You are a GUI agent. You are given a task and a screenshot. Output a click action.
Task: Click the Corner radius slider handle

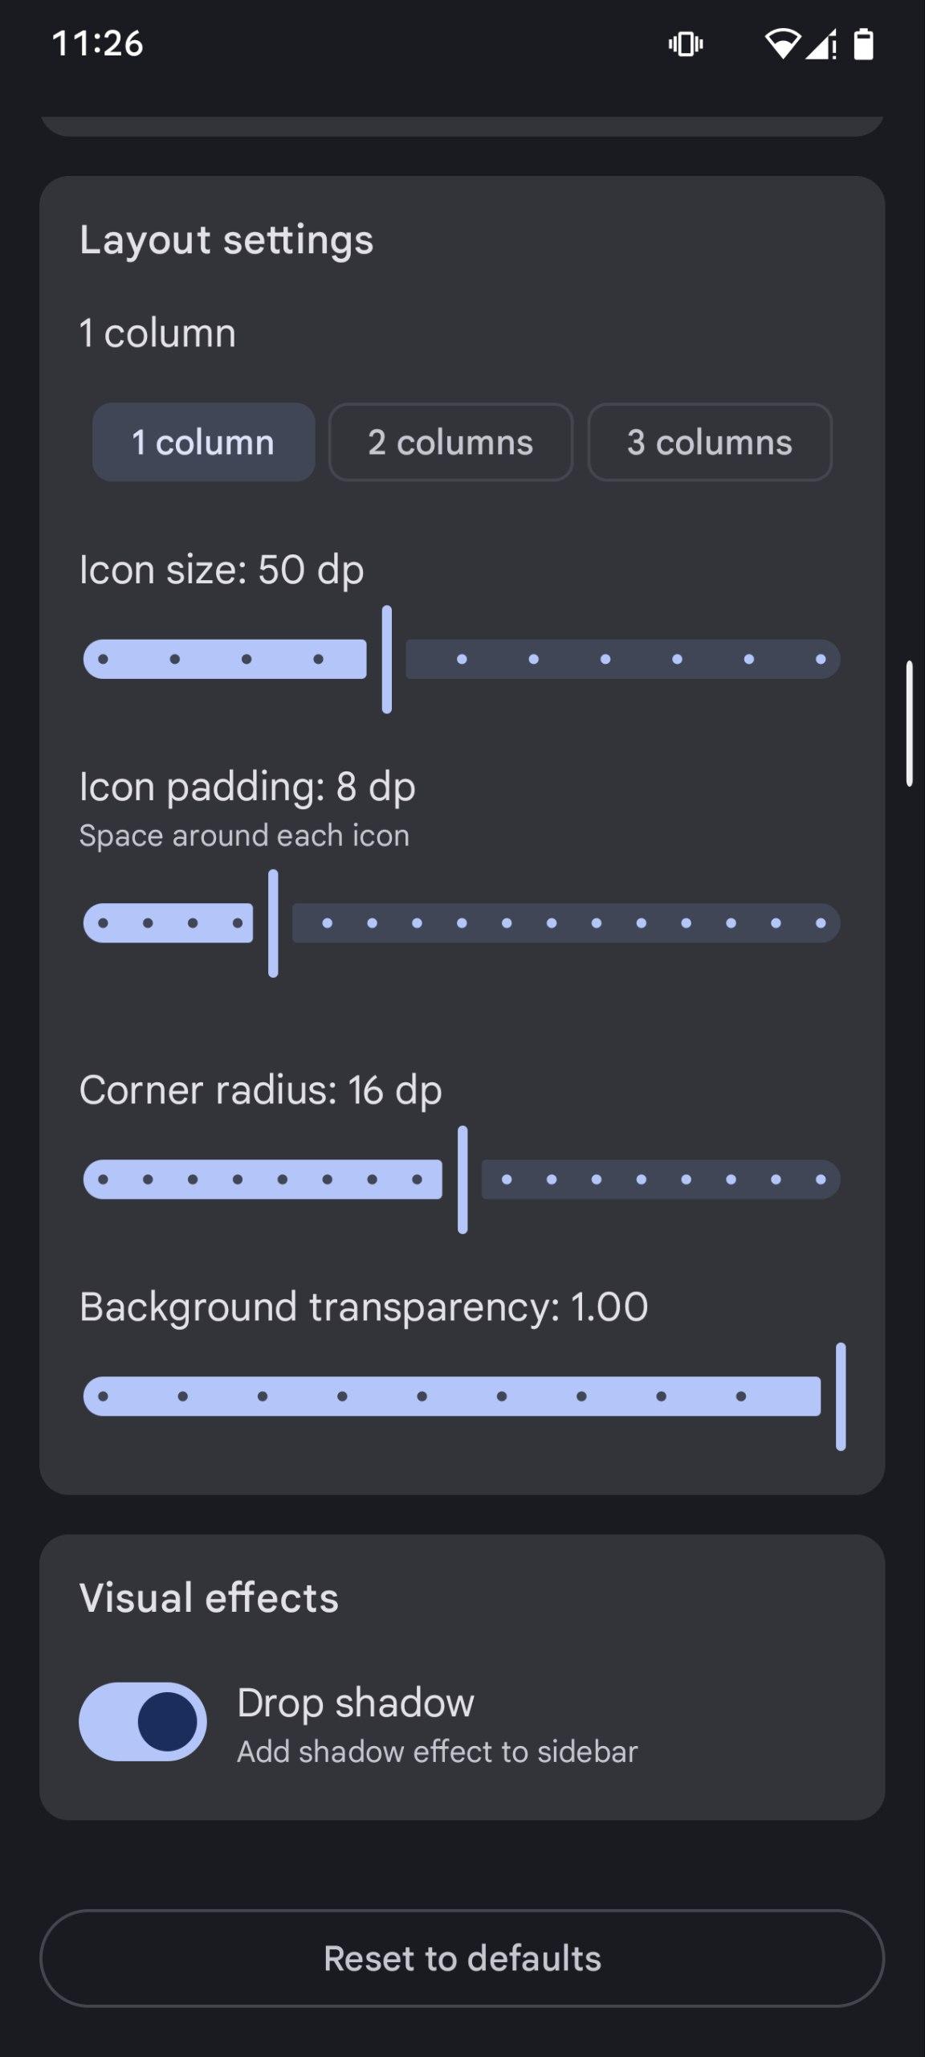pyautogui.click(x=462, y=1180)
